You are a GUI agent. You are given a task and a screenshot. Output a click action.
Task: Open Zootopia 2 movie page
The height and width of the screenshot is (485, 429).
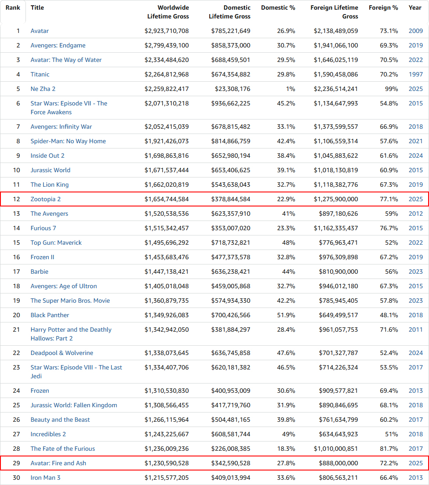(x=46, y=199)
